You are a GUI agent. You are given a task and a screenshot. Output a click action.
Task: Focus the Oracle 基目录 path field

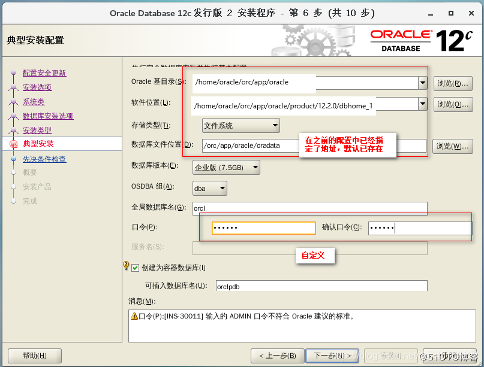click(x=306, y=83)
